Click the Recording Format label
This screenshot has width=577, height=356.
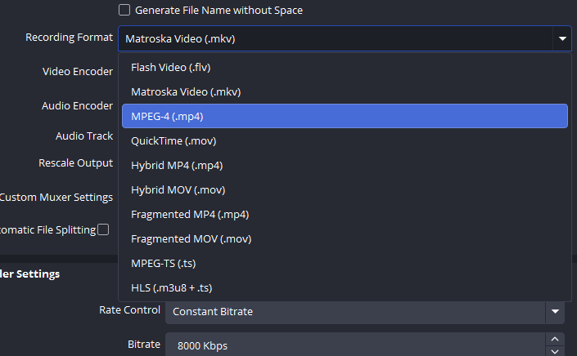pos(69,38)
